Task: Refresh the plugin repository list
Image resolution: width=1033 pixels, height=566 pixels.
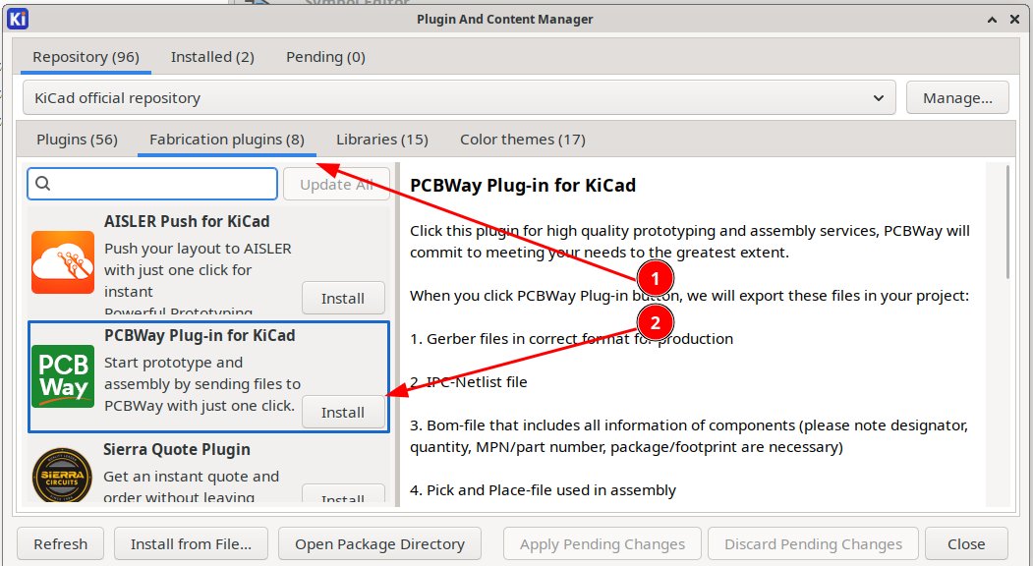Action: click(x=60, y=543)
